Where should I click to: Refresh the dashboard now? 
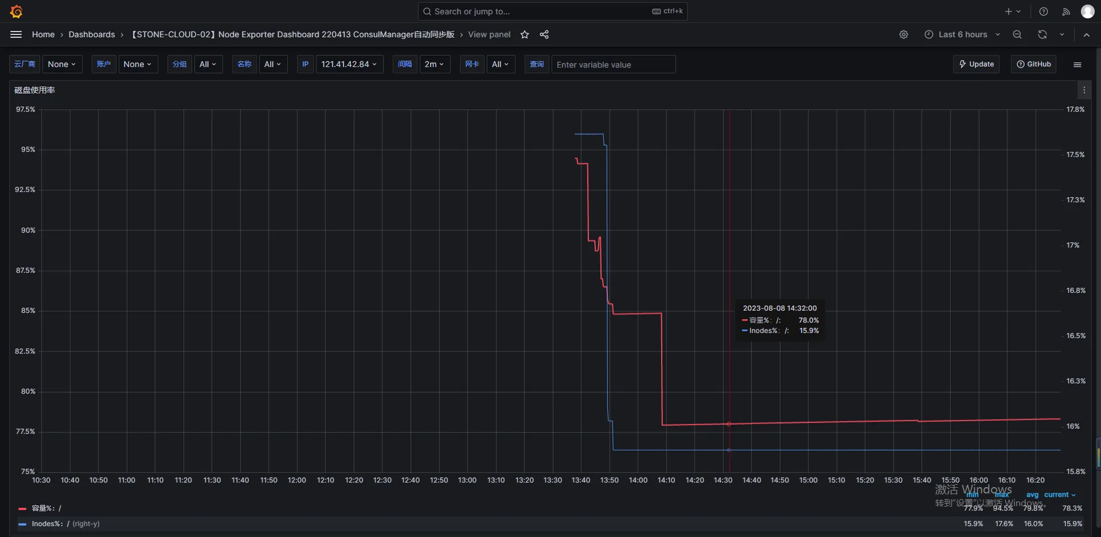point(1043,34)
